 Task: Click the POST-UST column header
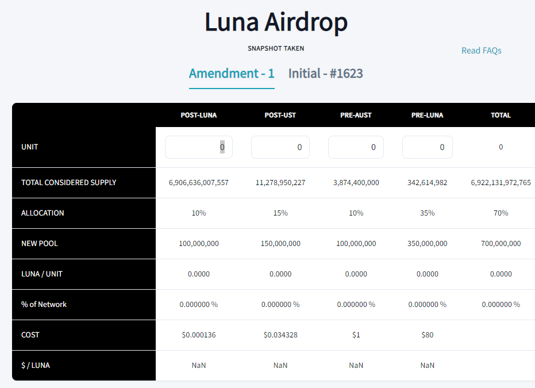(x=280, y=116)
